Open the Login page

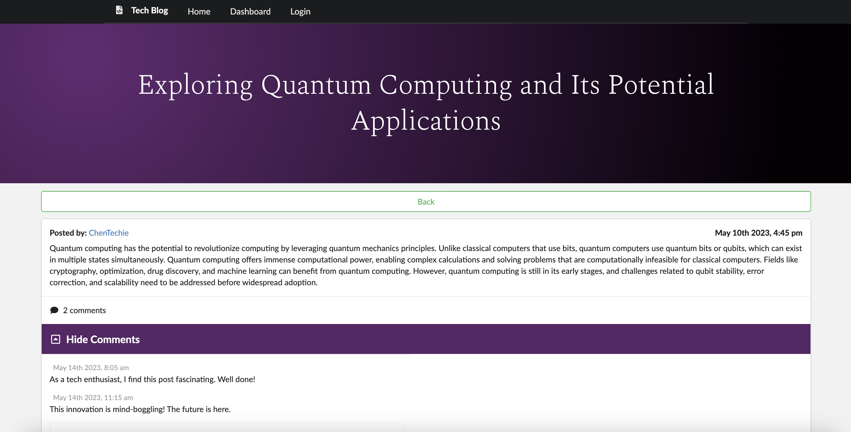coord(300,12)
